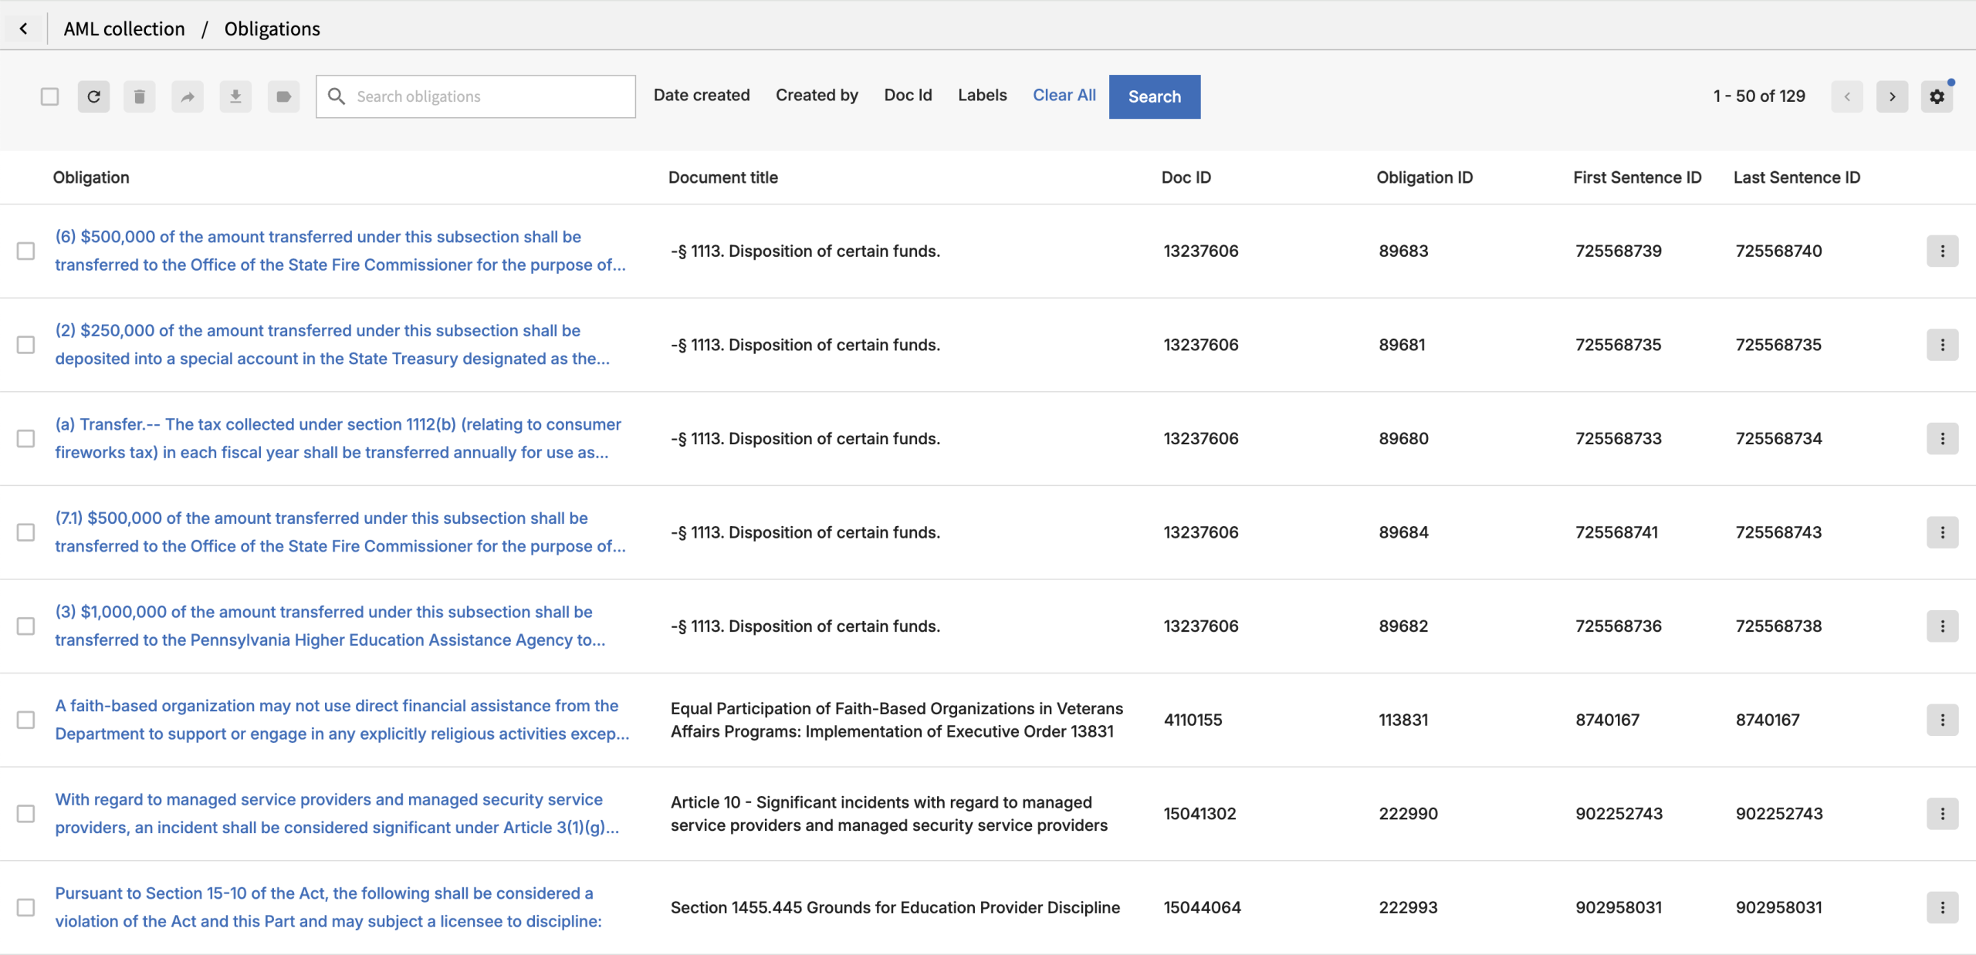1976x955 pixels.
Task: Click the refresh icon in toolbar
Action: [x=93, y=96]
